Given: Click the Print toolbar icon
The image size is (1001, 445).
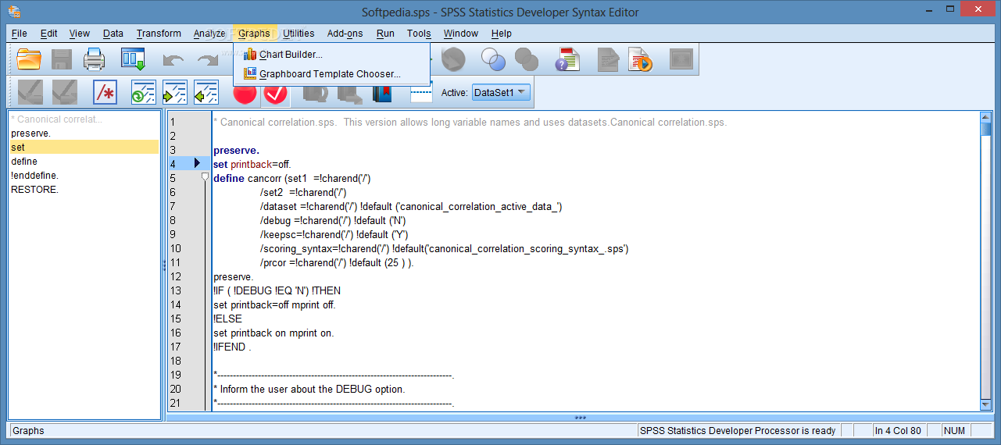Looking at the screenshot, I should tap(94, 59).
